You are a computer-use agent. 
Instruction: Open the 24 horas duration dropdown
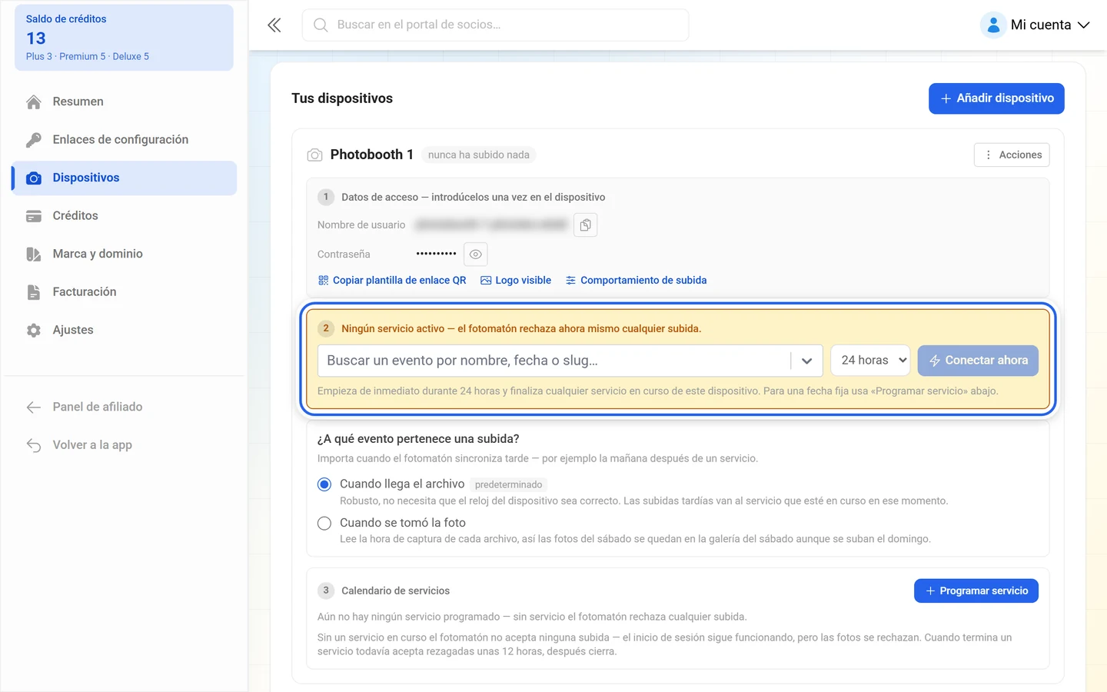click(870, 361)
